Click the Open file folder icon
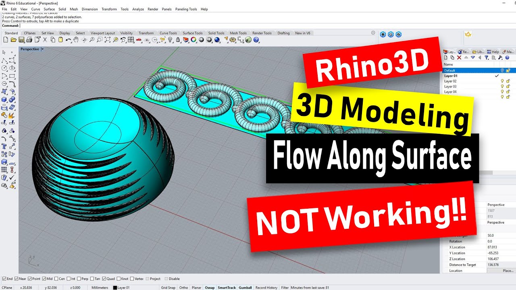The image size is (516, 290). [x=13, y=40]
